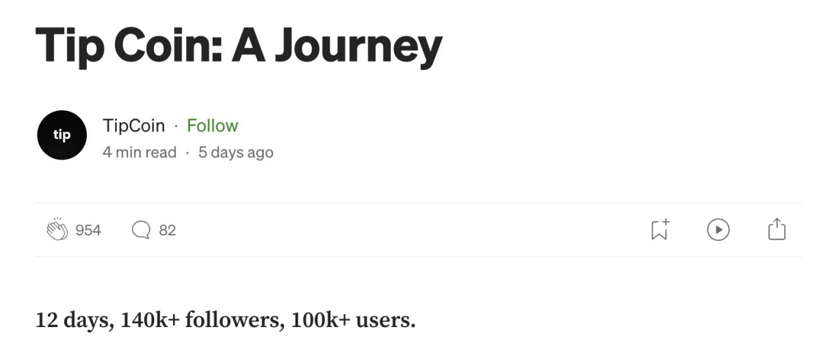Click the divider line above the claps row
Viewport: 821px width, 349px height.
pos(418,203)
